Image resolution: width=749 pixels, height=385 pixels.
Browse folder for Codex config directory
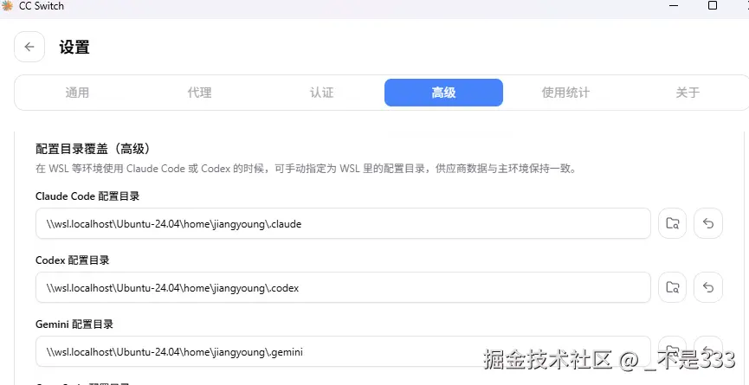pos(673,287)
